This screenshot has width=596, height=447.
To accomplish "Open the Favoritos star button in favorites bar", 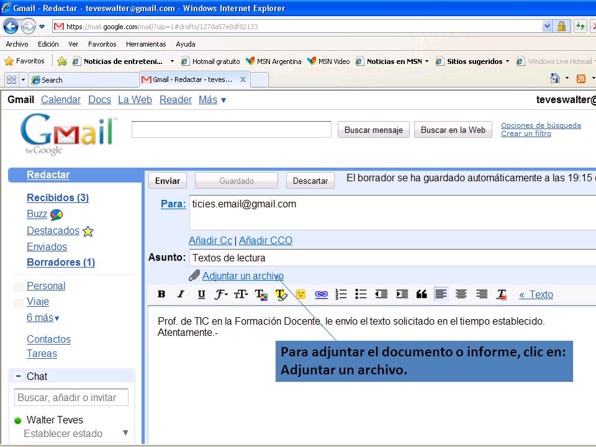I will click(x=24, y=61).
